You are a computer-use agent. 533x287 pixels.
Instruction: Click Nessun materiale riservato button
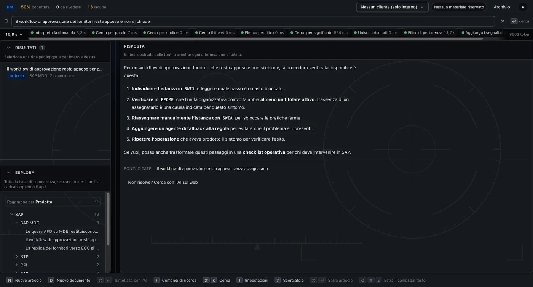pyautogui.click(x=459, y=7)
